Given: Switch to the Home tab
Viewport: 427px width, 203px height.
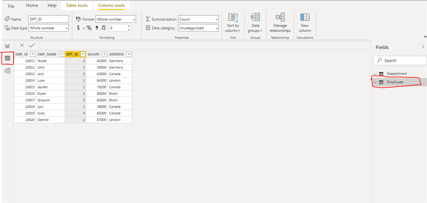Looking at the screenshot, I should click(x=32, y=5).
